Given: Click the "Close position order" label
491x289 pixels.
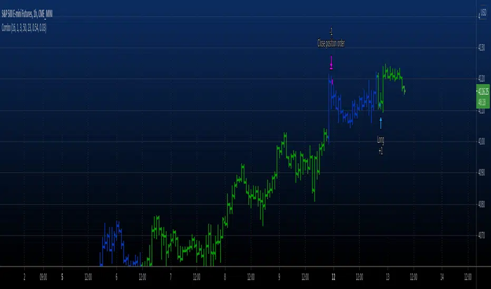Looking at the screenshot, I should click(x=331, y=44).
